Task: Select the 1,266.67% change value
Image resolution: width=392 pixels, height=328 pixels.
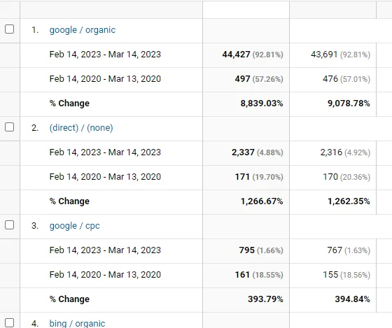Action: 262,201
